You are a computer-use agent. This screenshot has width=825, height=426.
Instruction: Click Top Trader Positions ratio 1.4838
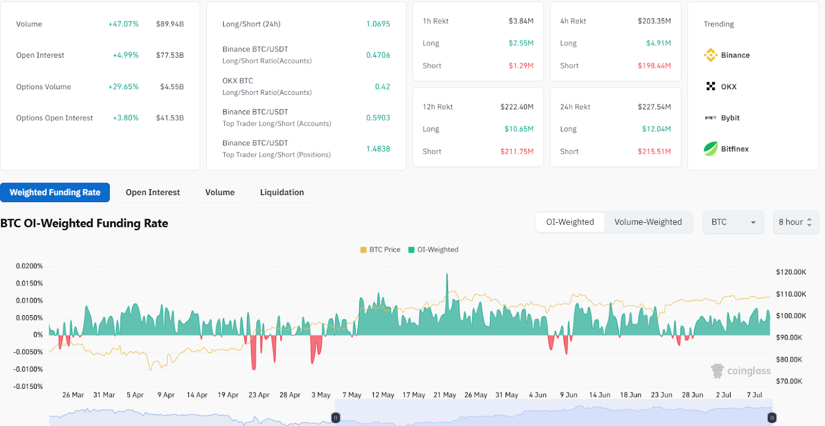(x=378, y=149)
